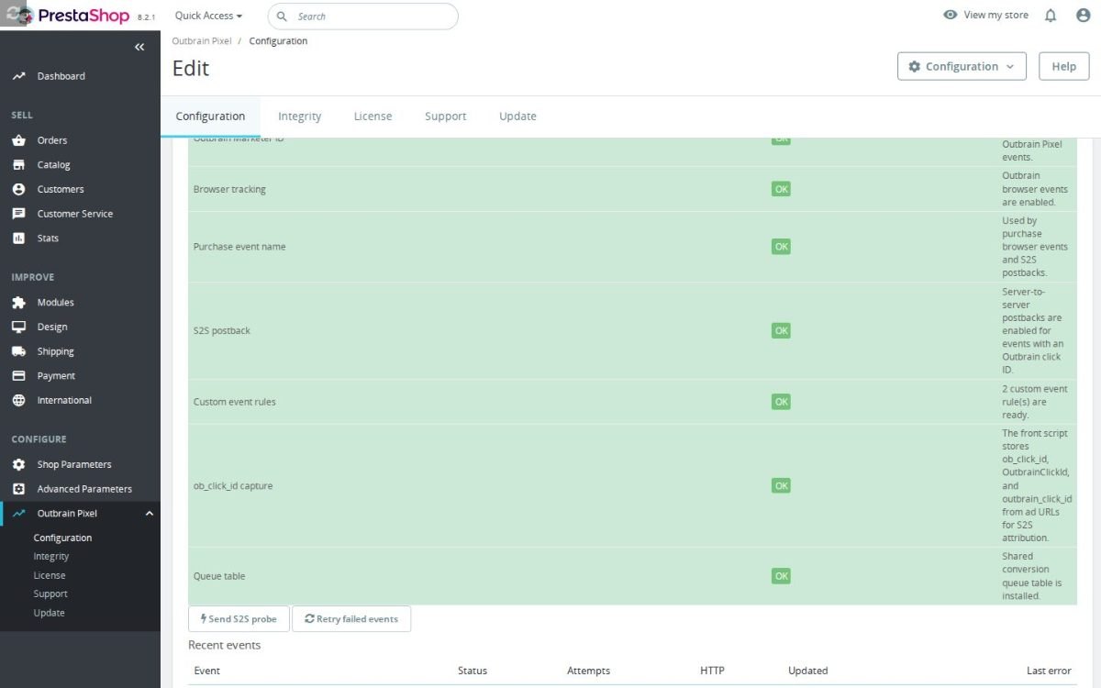Click the Payment card icon
Image resolution: width=1101 pixels, height=688 pixels.
point(18,376)
